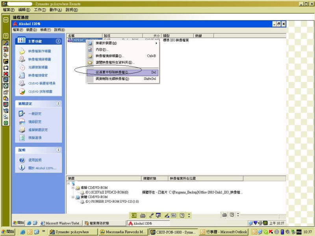Click the 名稱 column header
The height and width of the screenshot is (236, 315).
(84, 36)
